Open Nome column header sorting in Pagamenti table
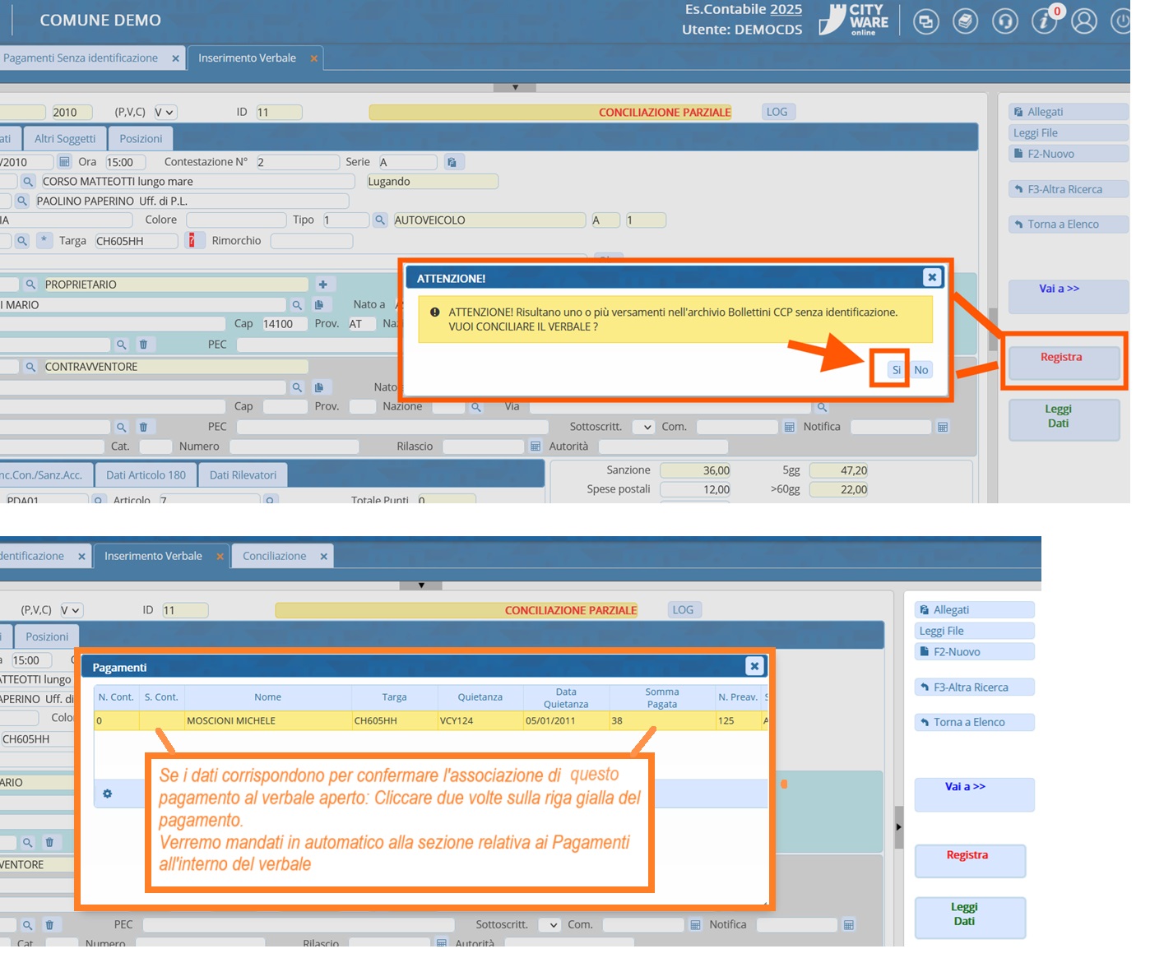1150x958 pixels. [267, 697]
